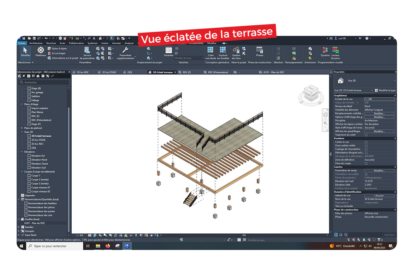The image size is (414, 273).
Task: Open Paramètres supplémentaires wrench tool
Action: (x=125, y=53)
